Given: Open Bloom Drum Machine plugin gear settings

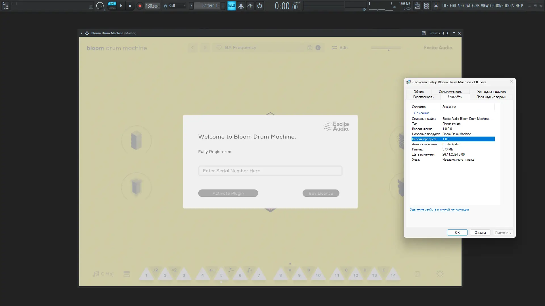Looking at the screenshot, I should point(87,33).
